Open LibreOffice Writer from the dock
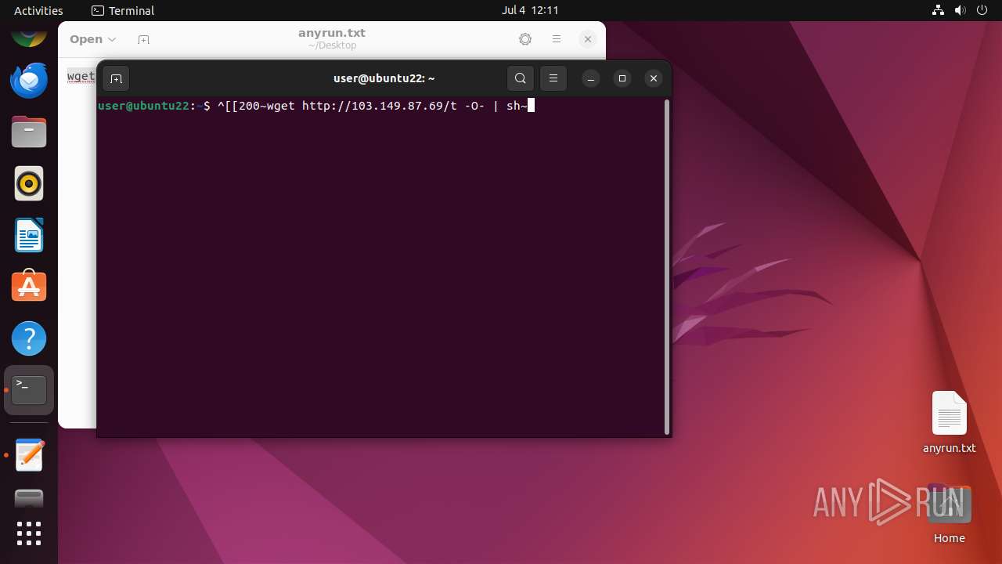This screenshot has width=1002, height=564. [x=29, y=235]
